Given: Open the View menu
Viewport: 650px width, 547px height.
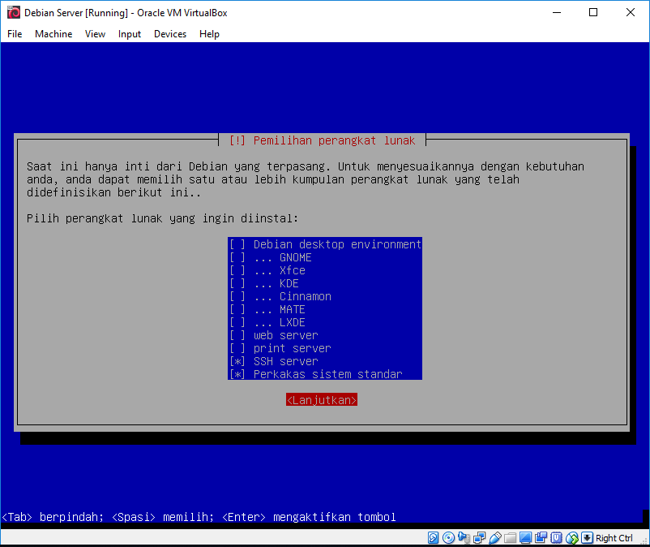Looking at the screenshot, I should pos(95,34).
